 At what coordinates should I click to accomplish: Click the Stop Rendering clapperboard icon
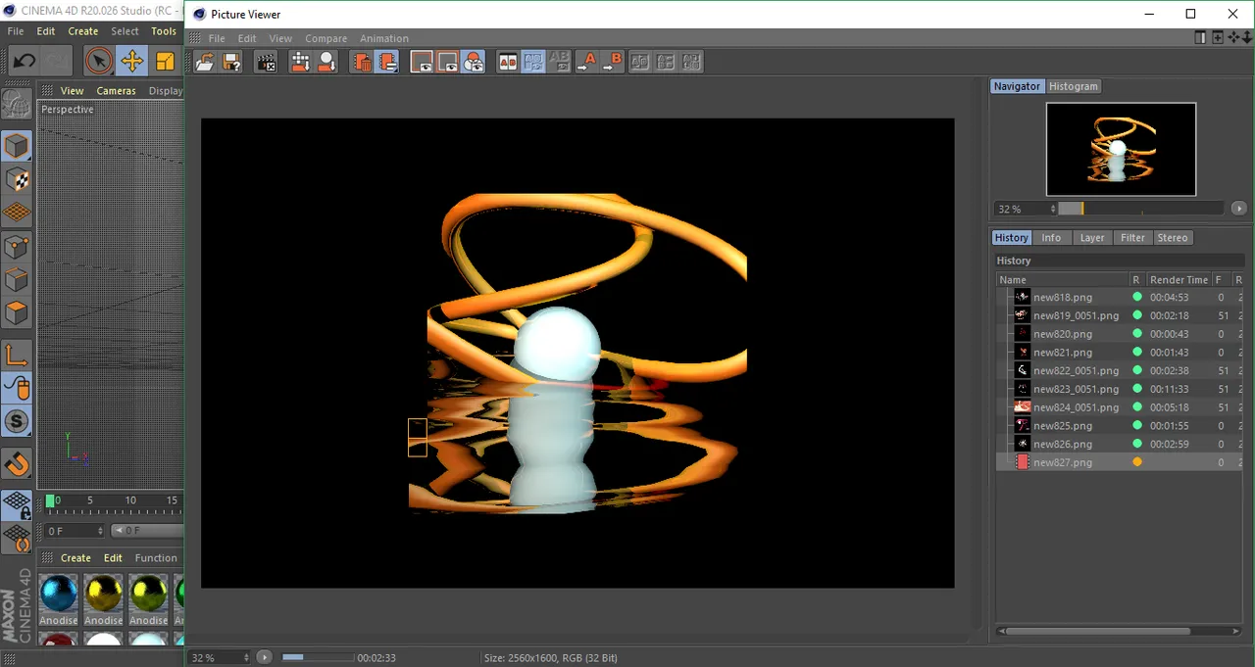coord(266,62)
